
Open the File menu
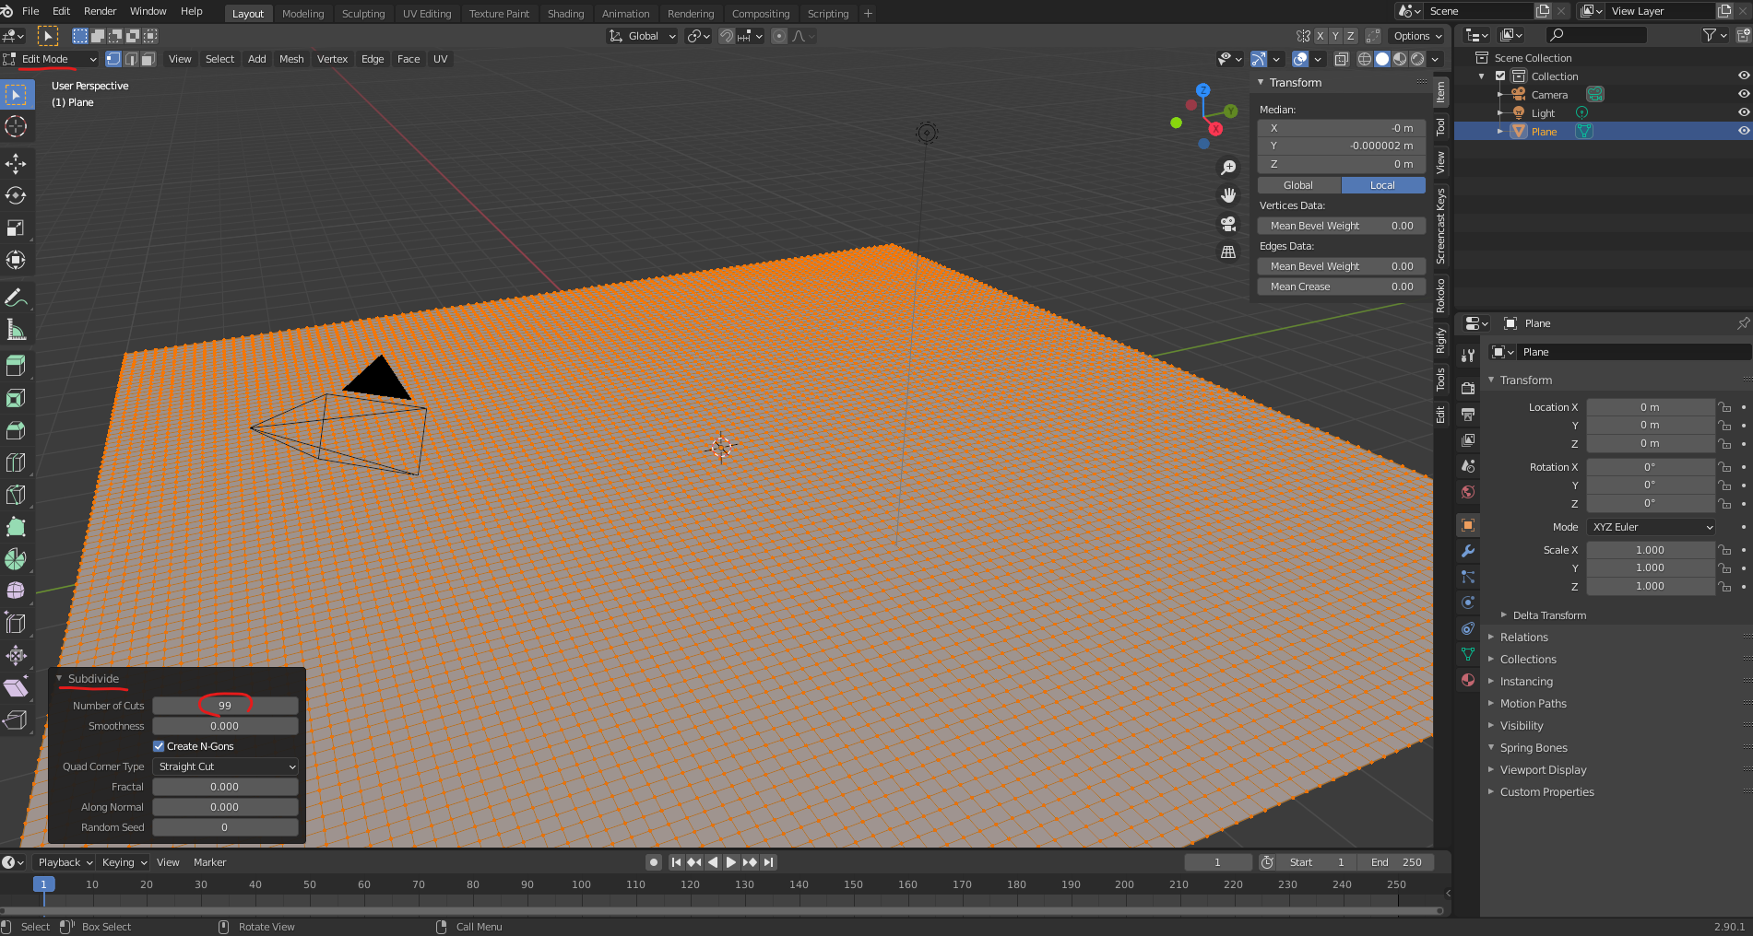[x=30, y=11]
